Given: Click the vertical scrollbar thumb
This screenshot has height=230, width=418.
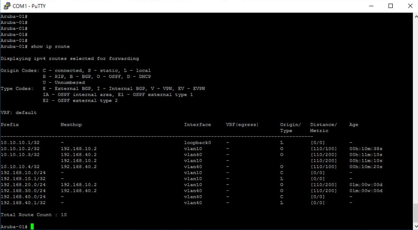Looking at the screenshot, I should point(415,214).
